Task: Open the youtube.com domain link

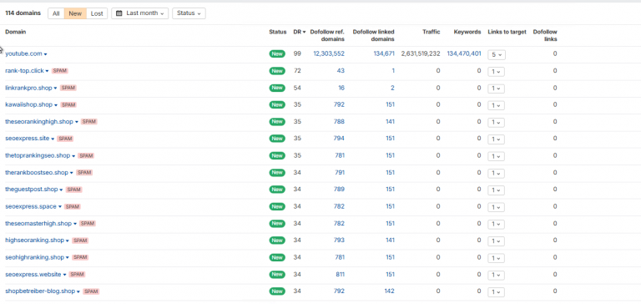Action: point(24,54)
